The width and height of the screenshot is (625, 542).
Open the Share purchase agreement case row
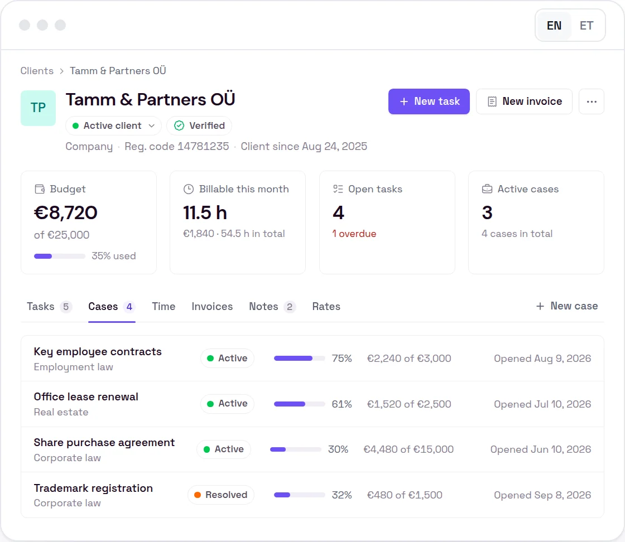[x=312, y=449]
